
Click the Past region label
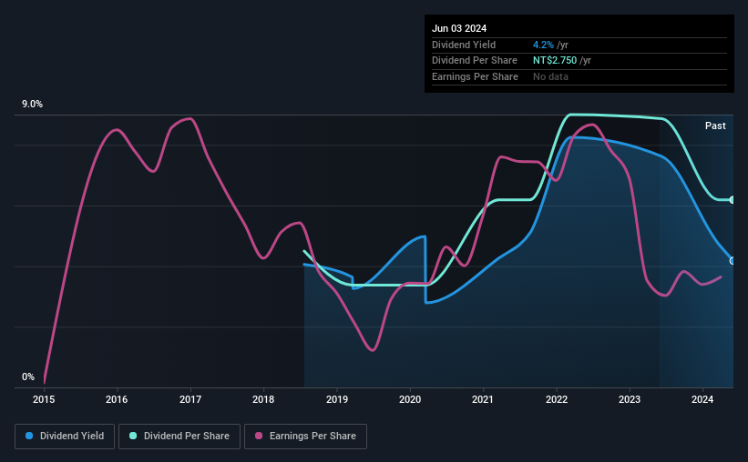[x=715, y=126]
